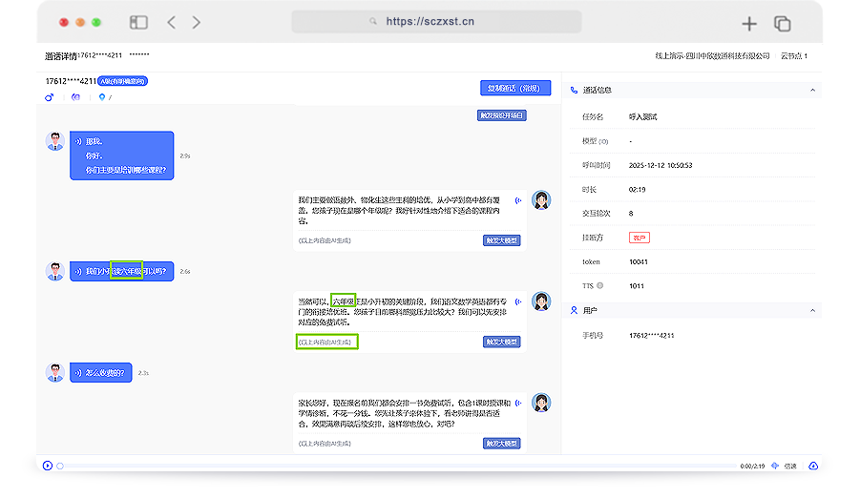Image resolution: width=860 pixels, height=498 pixels.
Task: Click the 触发预设开场白 button
Action: coord(502,115)
